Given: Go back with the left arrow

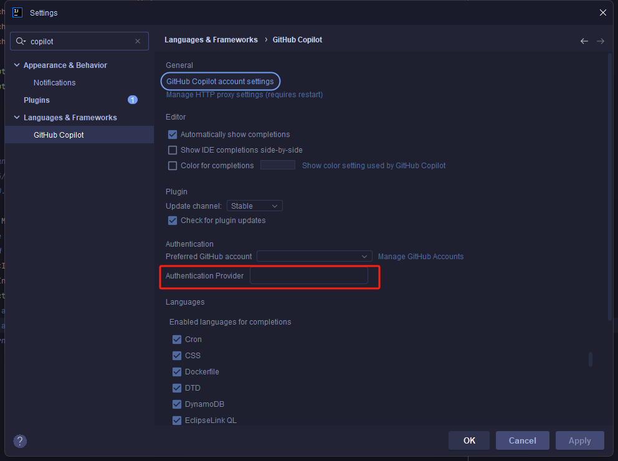Looking at the screenshot, I should [584, 41].
